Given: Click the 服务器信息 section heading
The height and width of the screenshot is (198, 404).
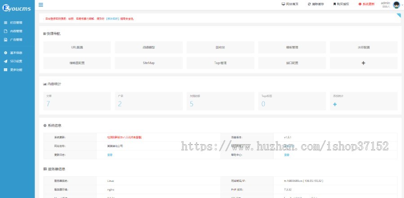Looking at the screenshot, I should [54, 169].
